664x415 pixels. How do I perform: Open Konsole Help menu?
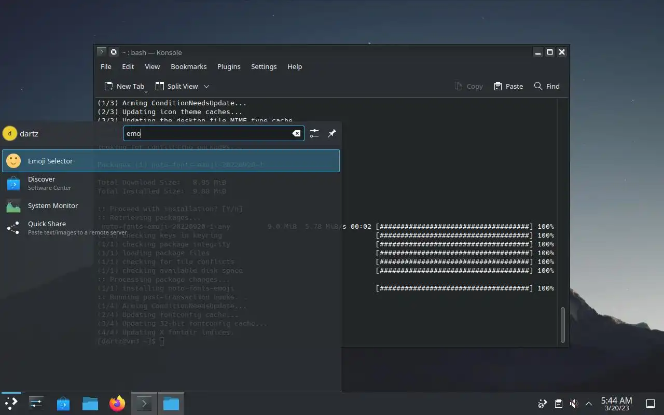pos(295,66)
